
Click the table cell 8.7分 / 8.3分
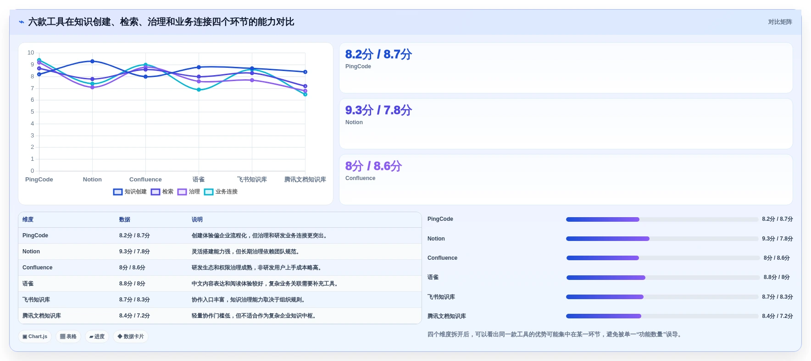(134, 300)
